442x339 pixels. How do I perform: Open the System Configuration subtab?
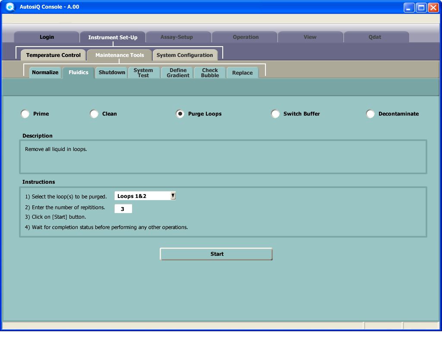click(x=185, y=55)
